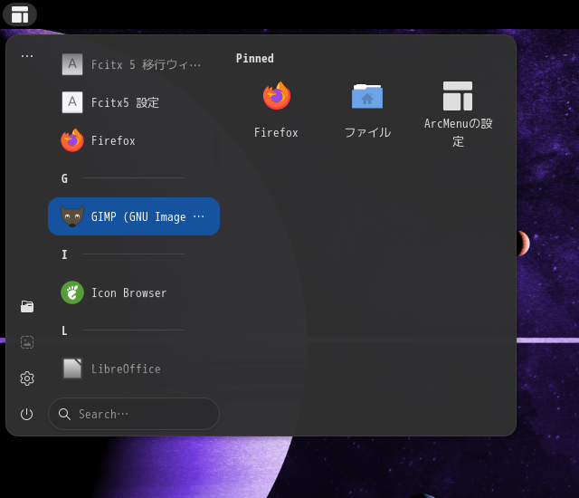Open Icon Browser application
Image resolution: width=579 pixels, height=498 pixels.
tap(134, 292)
